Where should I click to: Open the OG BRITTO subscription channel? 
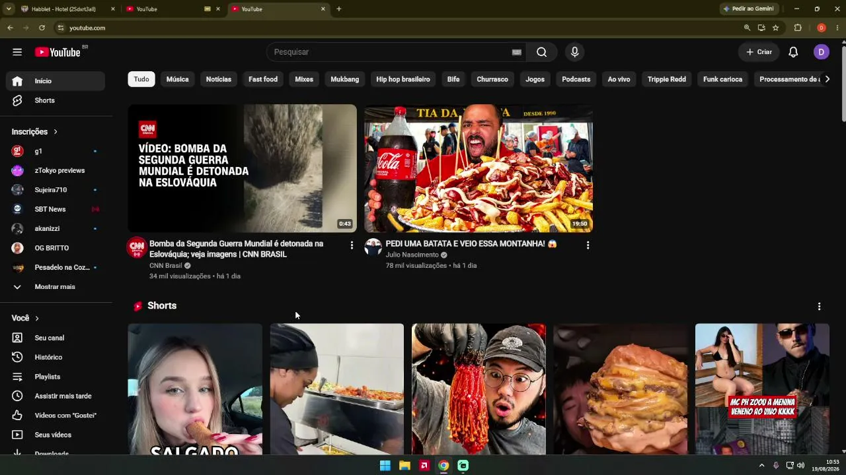(x=56, y=248)
